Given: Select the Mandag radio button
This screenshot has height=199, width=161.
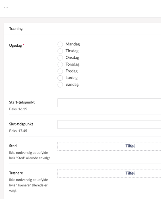Looking at the screenshot, I should 60,44.
